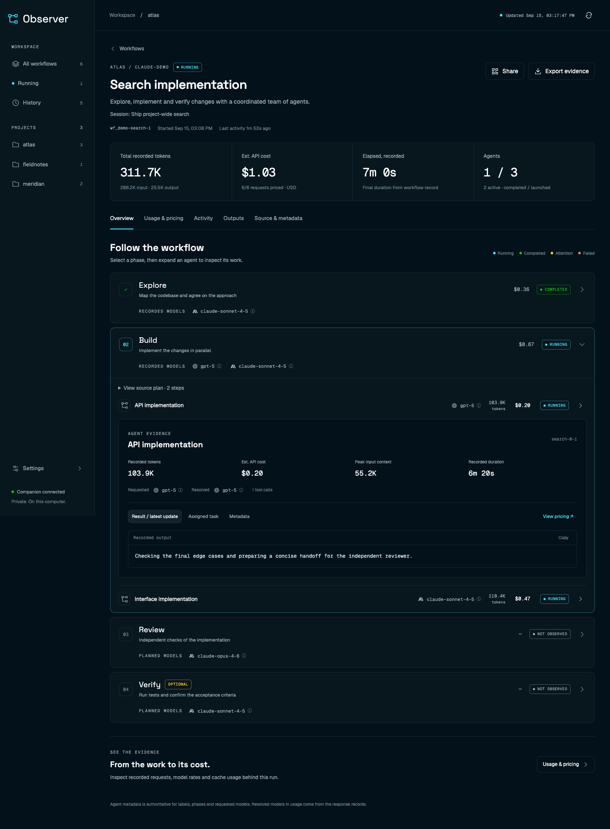Click the wf_demo-search-1 workflow ID

pos(130,128)
